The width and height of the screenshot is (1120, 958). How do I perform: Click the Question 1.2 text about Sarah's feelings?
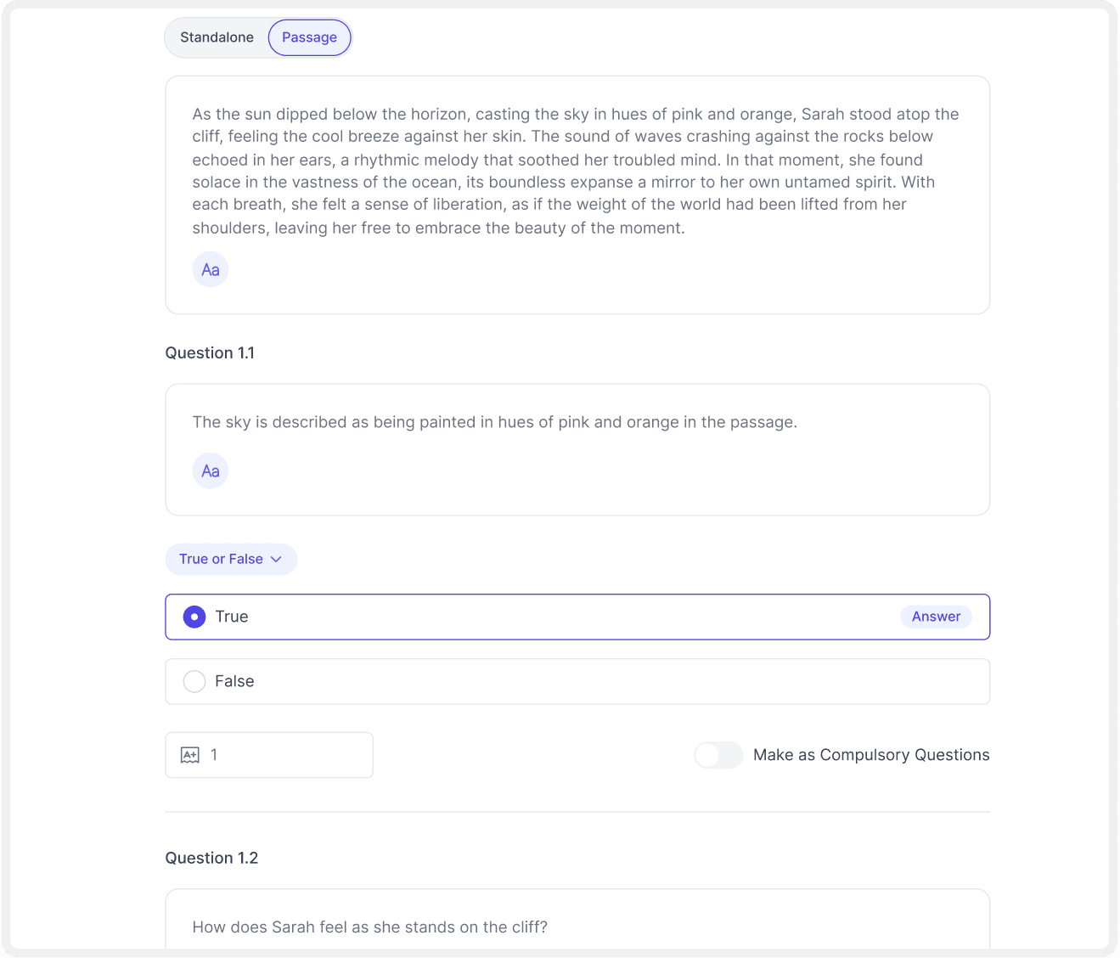tap(369, 927)
